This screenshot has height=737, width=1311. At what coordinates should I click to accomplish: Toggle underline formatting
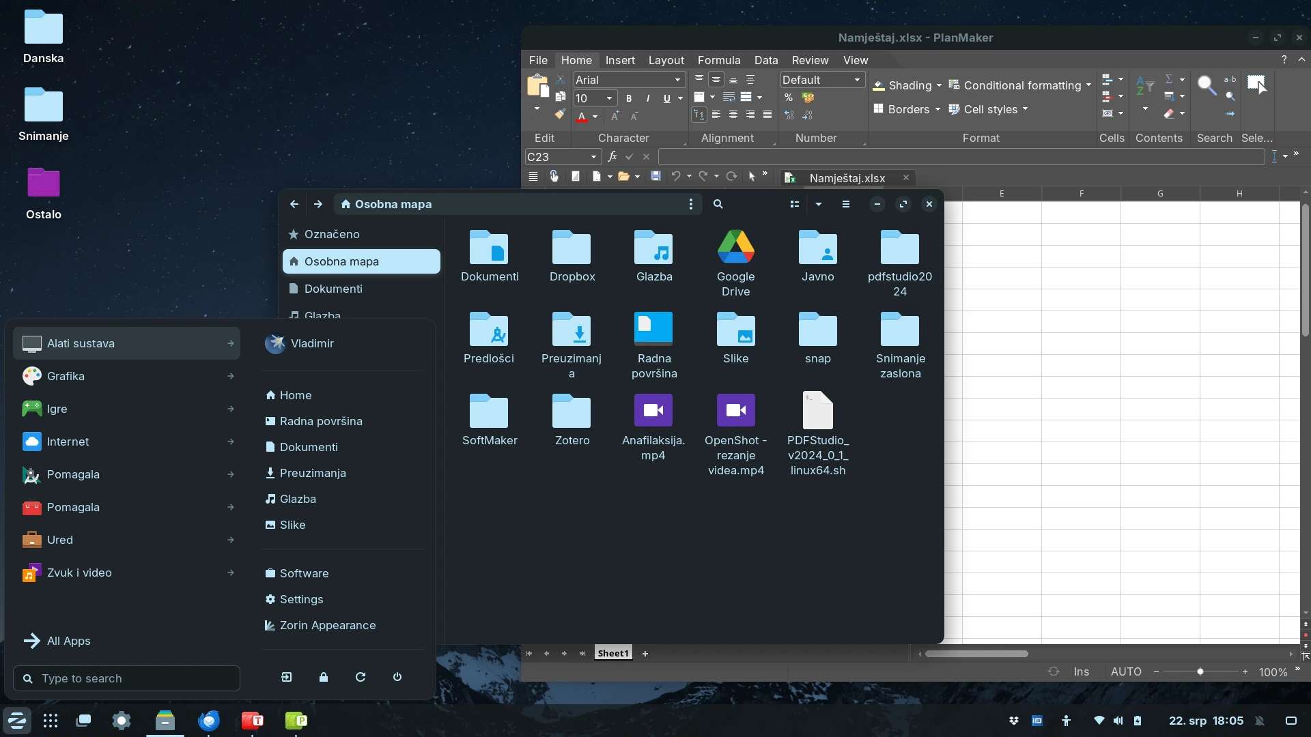pos(667,98)
